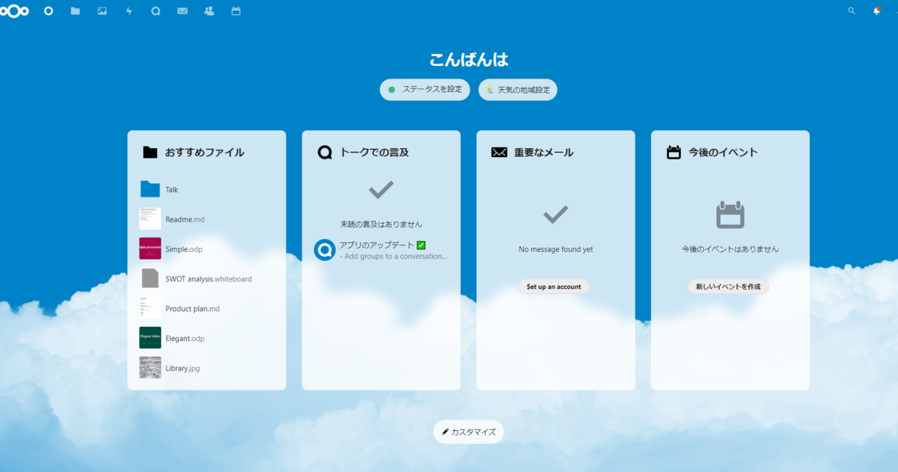Open the Photos app icon

(x=102, y=11)
